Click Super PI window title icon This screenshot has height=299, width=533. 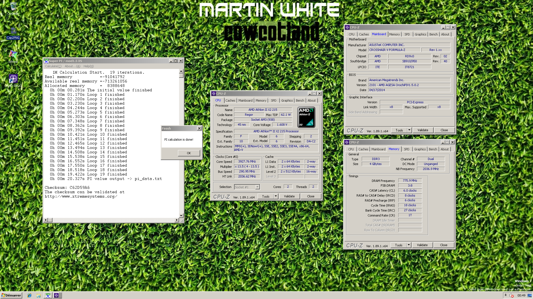pyautogui.click(x=46, y=61)
